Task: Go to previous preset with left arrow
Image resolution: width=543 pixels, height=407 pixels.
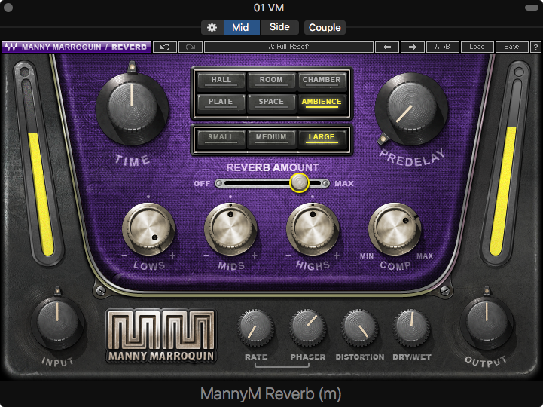Action: point(387,47)
